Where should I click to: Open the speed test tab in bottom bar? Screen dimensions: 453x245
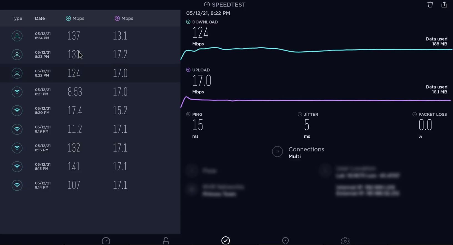tap(106, 241)
